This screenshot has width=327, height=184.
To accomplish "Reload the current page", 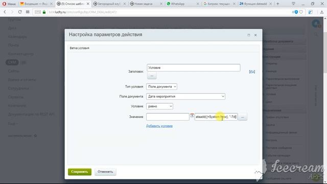I will 20,12.
